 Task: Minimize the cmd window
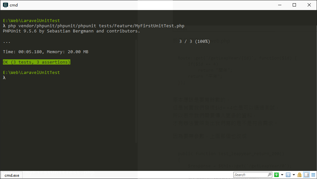tap(280, 5)
